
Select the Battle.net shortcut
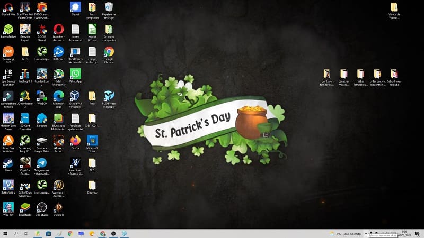pos(58,54)
